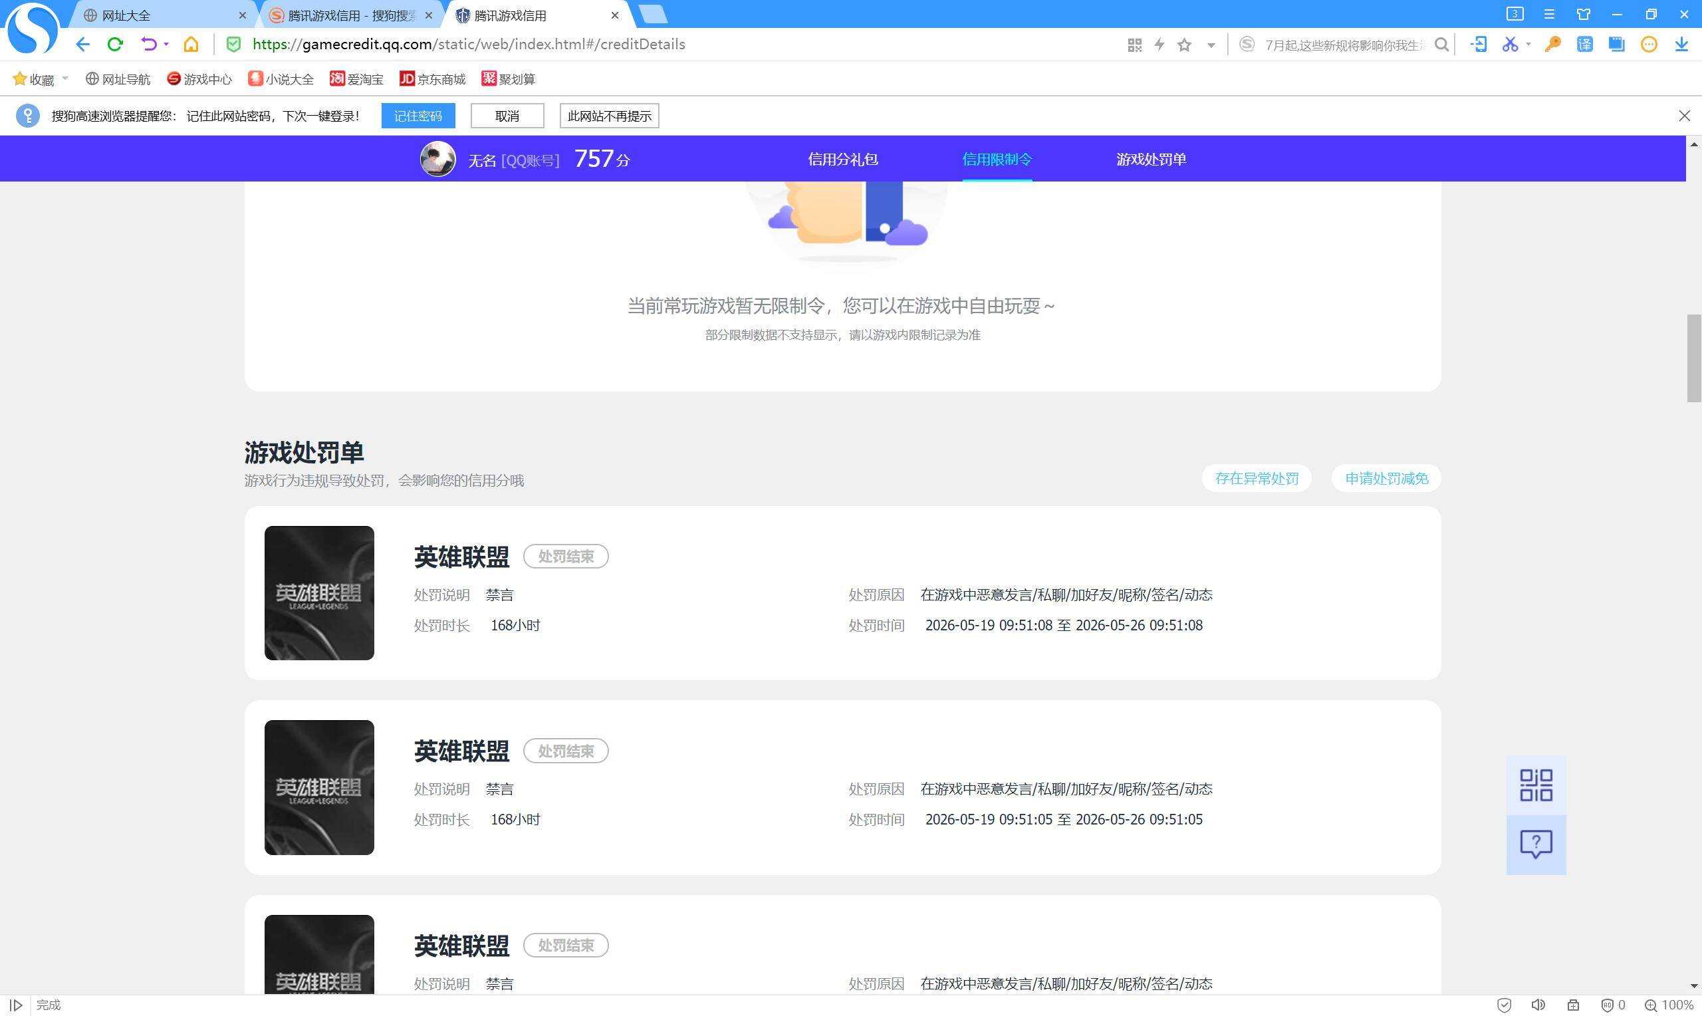This screenshot has width=1702, height=1016.
Task: Open the 收藏 favorites menu
Action: click(x=40, y=79)
